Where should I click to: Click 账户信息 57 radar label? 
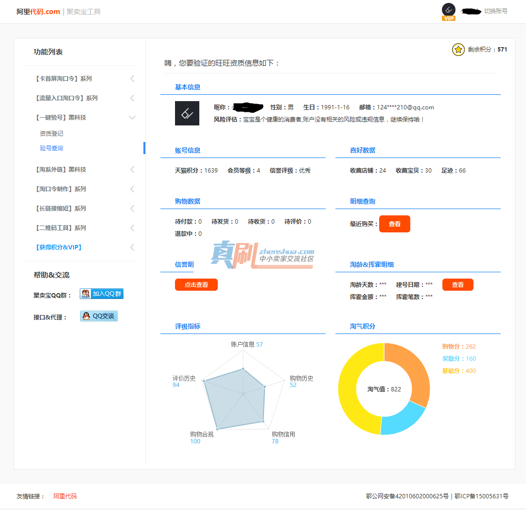[x=246, y=344]
